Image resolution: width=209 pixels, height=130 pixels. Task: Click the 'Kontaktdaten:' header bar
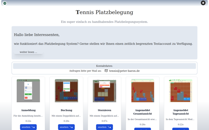click(104, 66)
